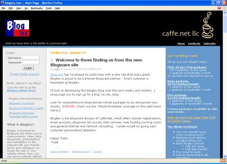The image size is (227, 164).
Task: Open the Help menu
Action: (x=57, y=8)
